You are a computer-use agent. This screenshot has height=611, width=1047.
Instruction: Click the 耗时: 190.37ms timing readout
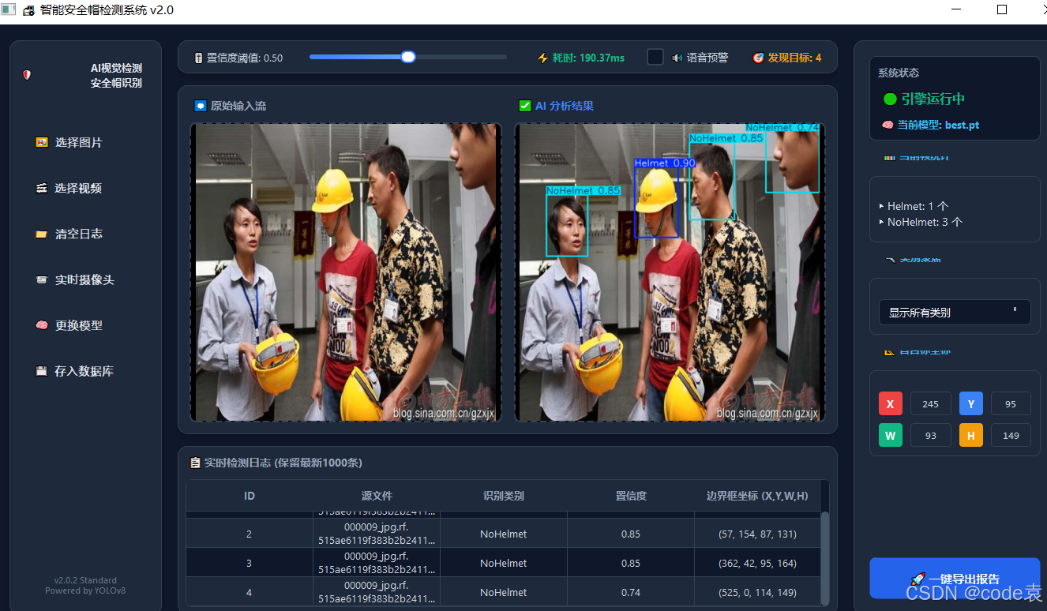[x=588, y=58]
